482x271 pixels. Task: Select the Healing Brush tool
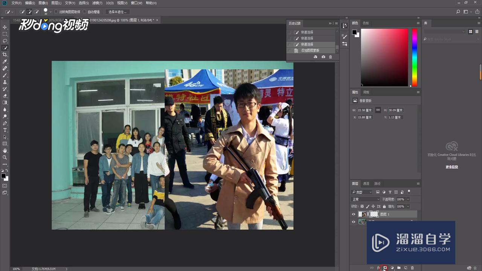point(5,69)
